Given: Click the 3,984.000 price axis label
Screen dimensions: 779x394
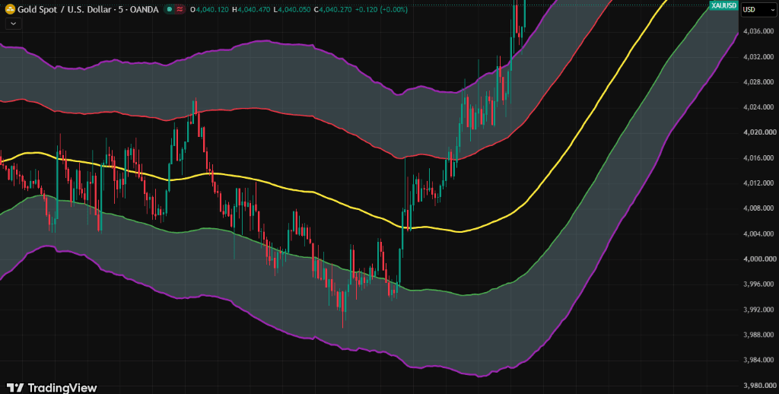Looking at the screenshot, I should point(758,361).
